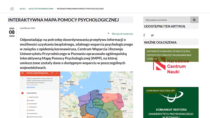Screen dimensions: 210x118
Task: Open the map hamburger menu
Action: click(x=23, y=73)
